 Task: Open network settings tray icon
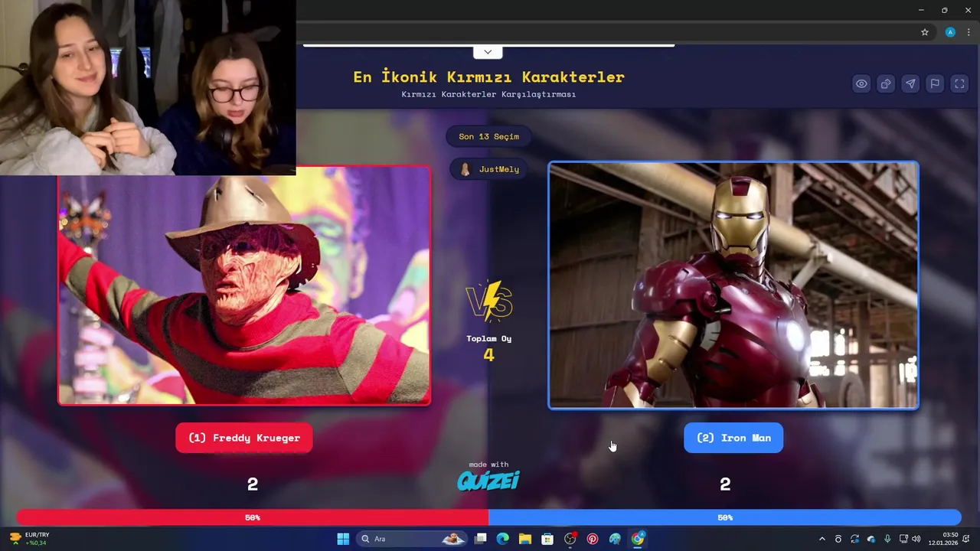(x=903, y=539)
